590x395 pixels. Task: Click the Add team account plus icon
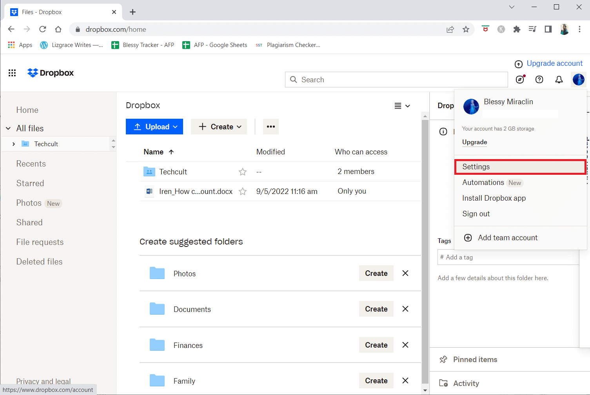tap(468, 238)
